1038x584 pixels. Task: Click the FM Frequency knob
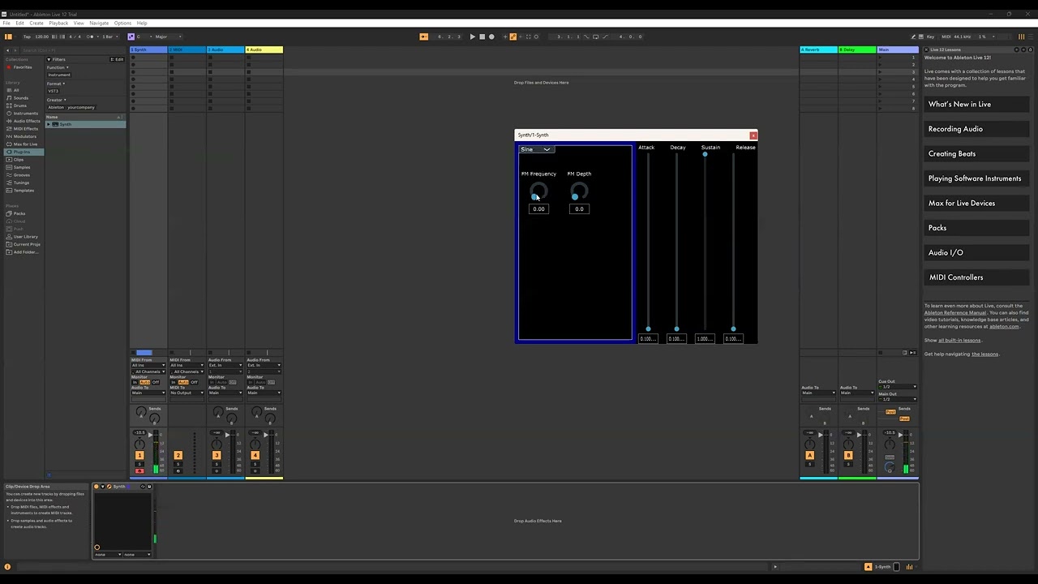click(x=538, y=191)
